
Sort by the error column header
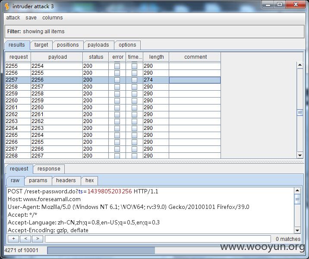point(117,57)
